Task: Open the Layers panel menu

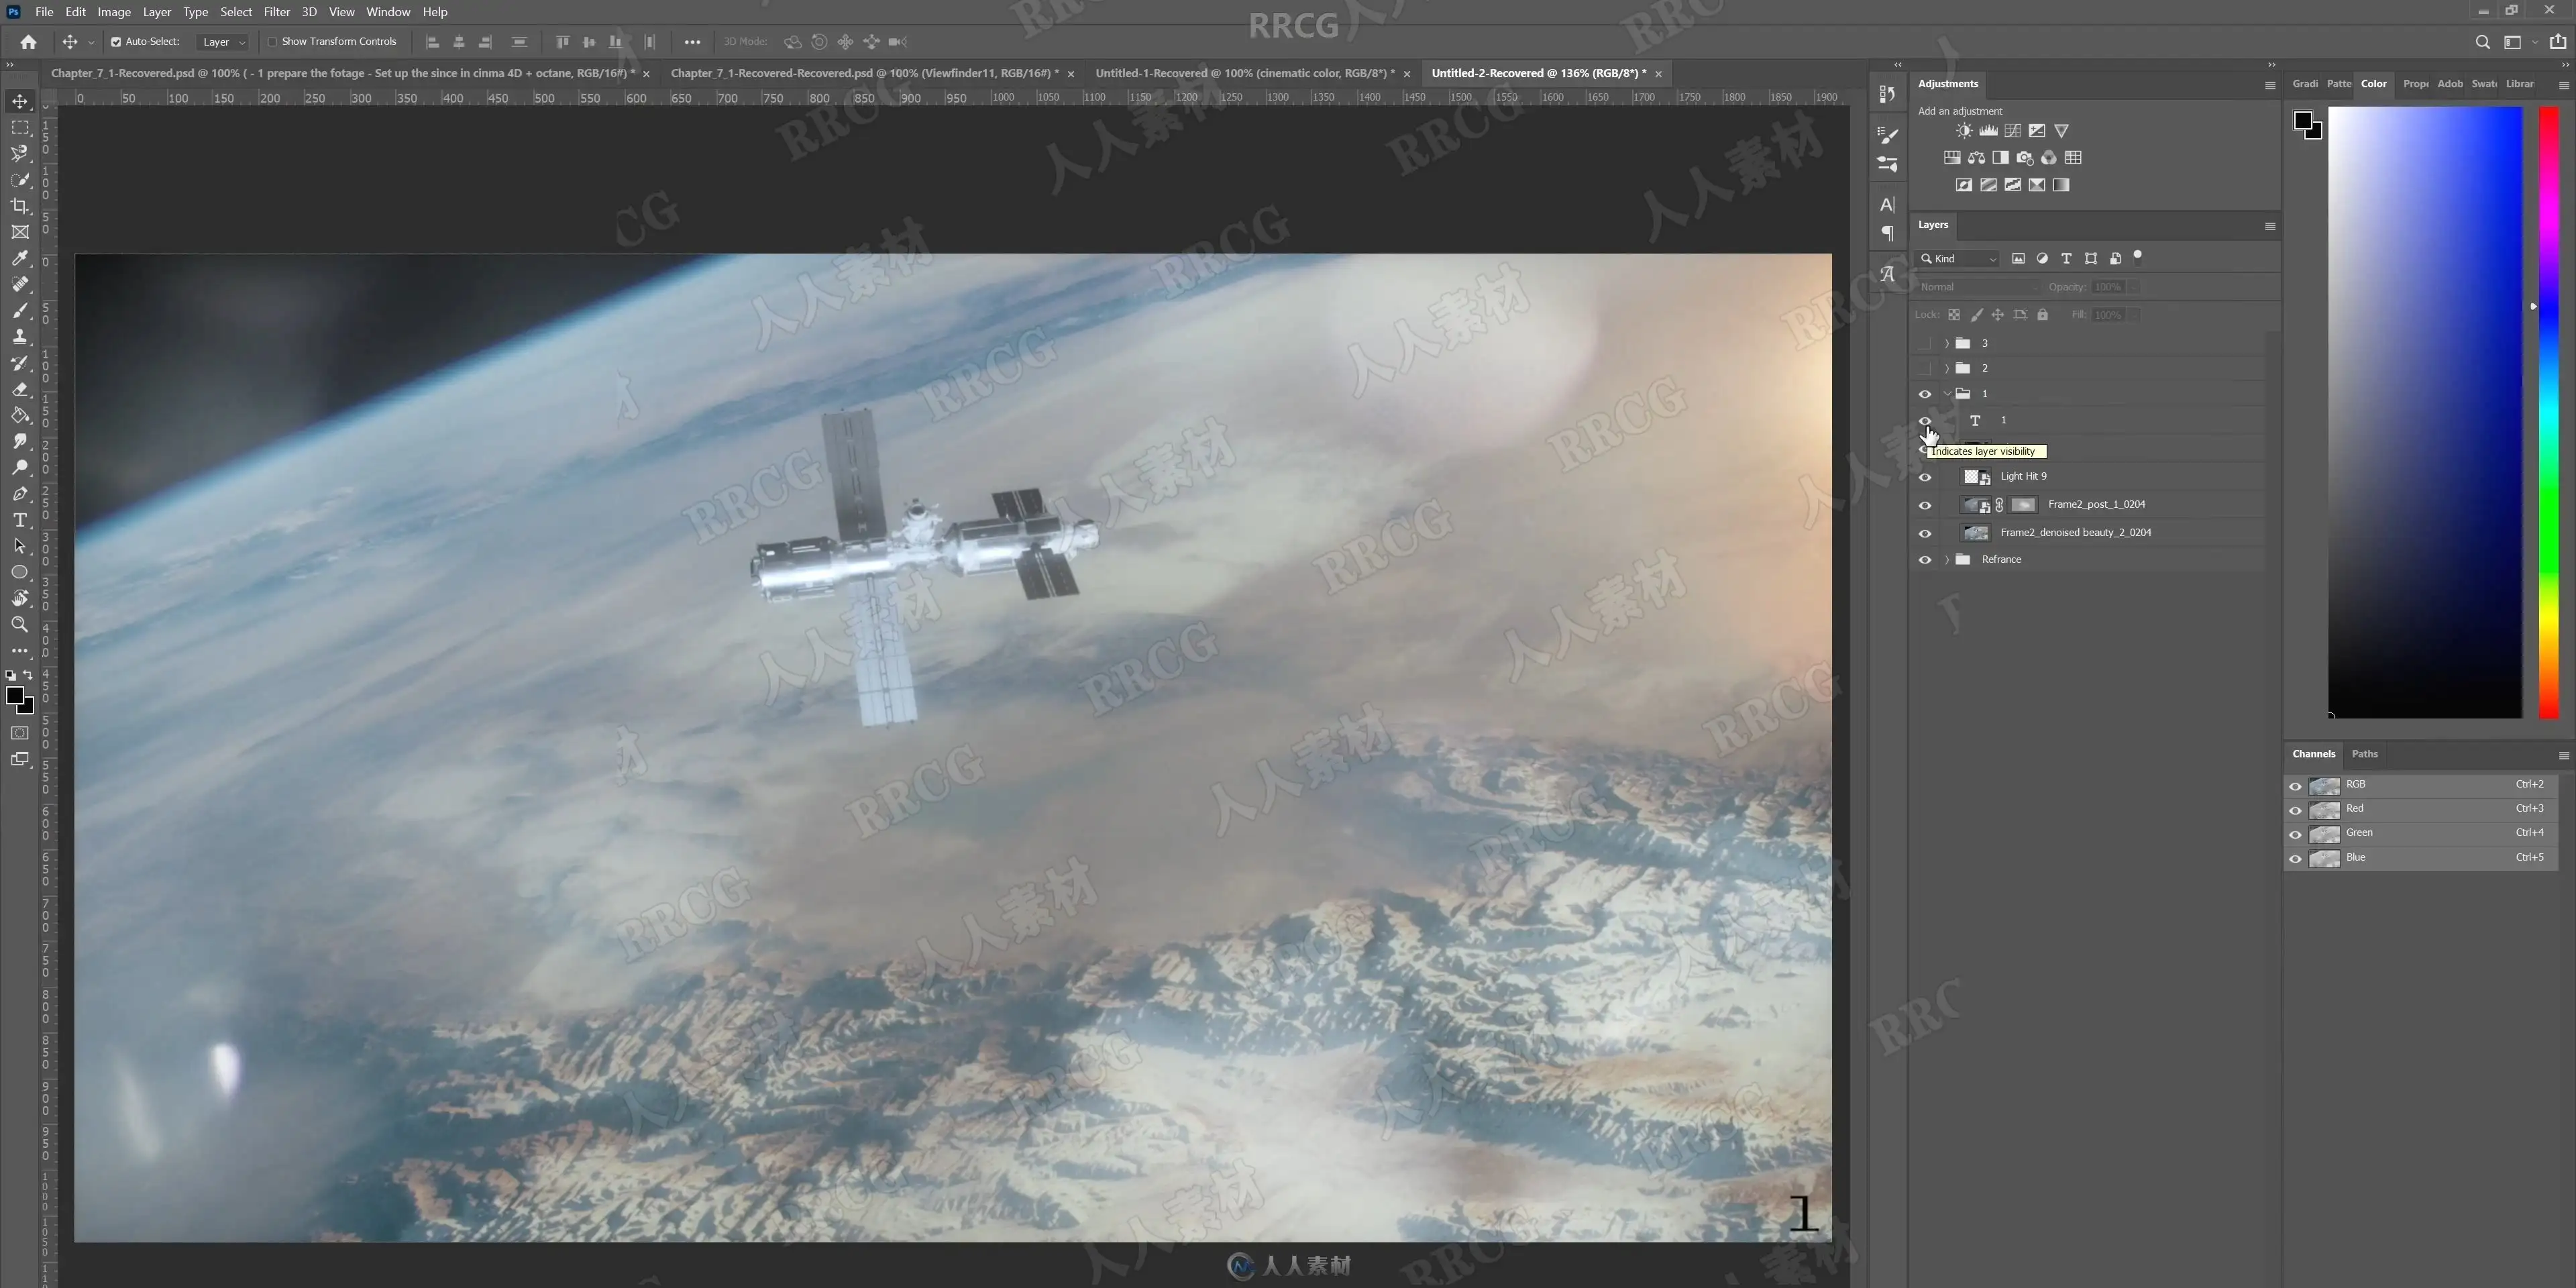Action: pos(2270,226)
